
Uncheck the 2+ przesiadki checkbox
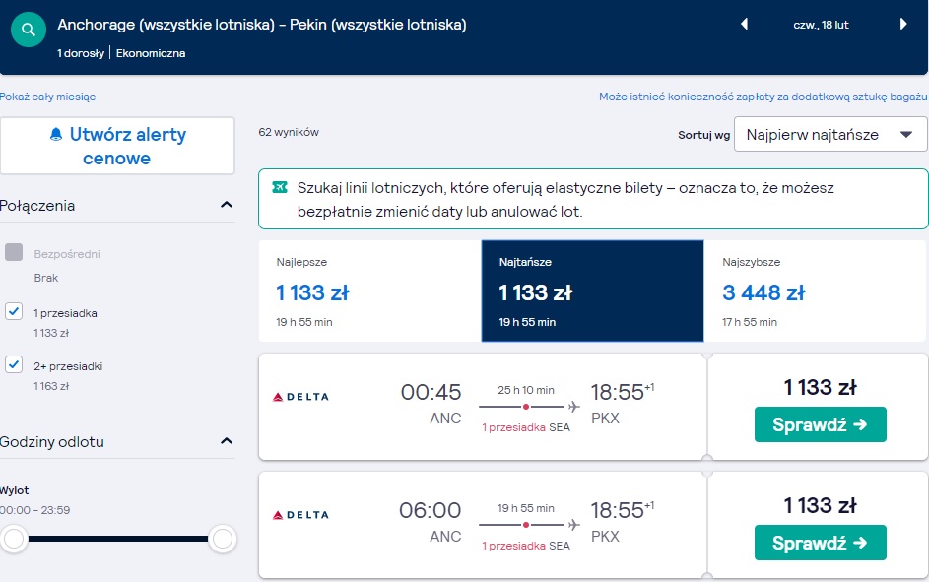14,364
